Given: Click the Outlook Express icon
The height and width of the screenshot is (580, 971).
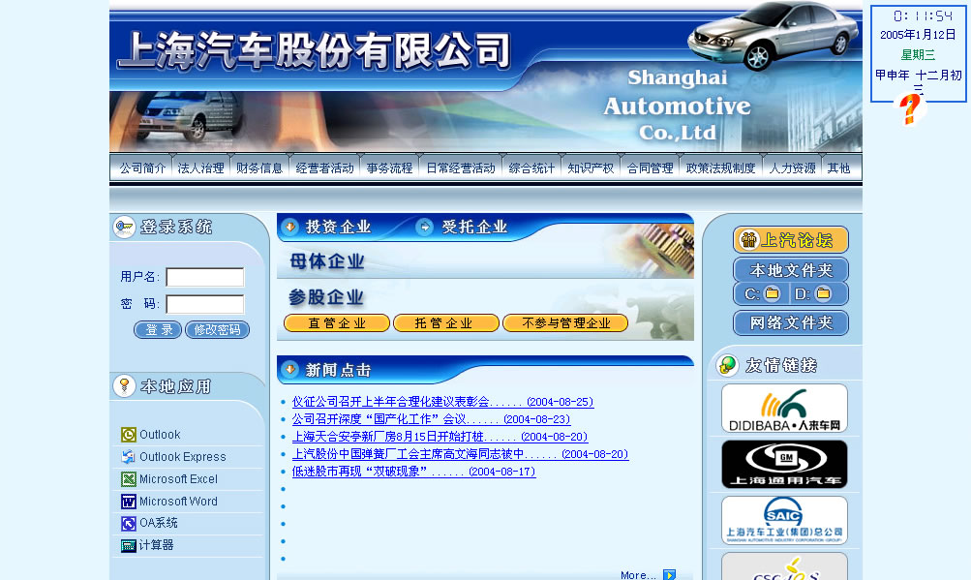Looking at the screenshot, I should click(128, 457).
